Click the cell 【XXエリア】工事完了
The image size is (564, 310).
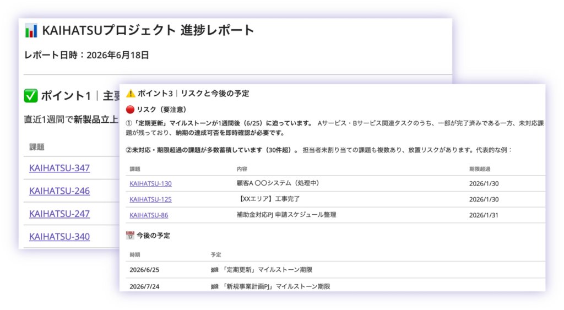click(x=269, y=199)
